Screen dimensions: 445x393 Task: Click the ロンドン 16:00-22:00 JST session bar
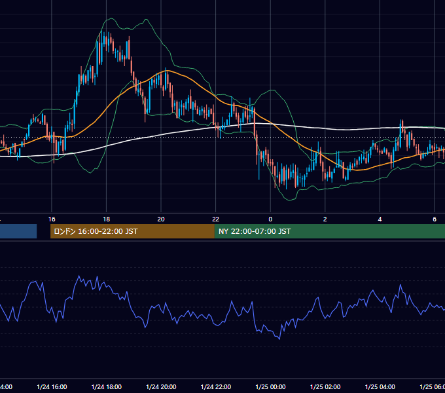click(x=133, y=231)
